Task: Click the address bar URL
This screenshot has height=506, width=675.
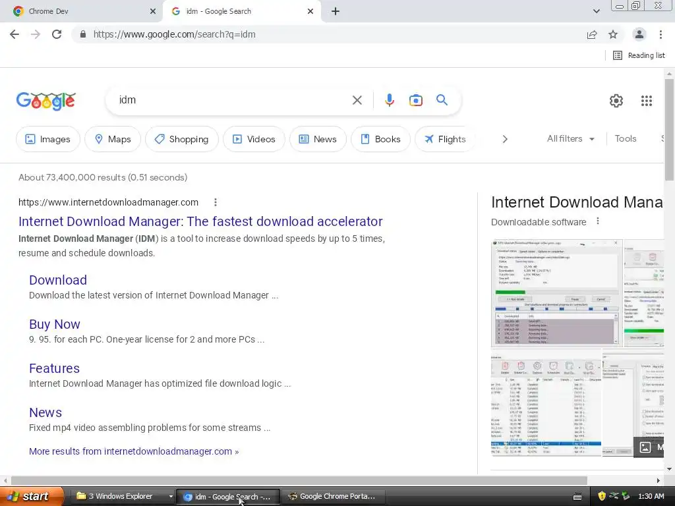Action: pos(174,34)
